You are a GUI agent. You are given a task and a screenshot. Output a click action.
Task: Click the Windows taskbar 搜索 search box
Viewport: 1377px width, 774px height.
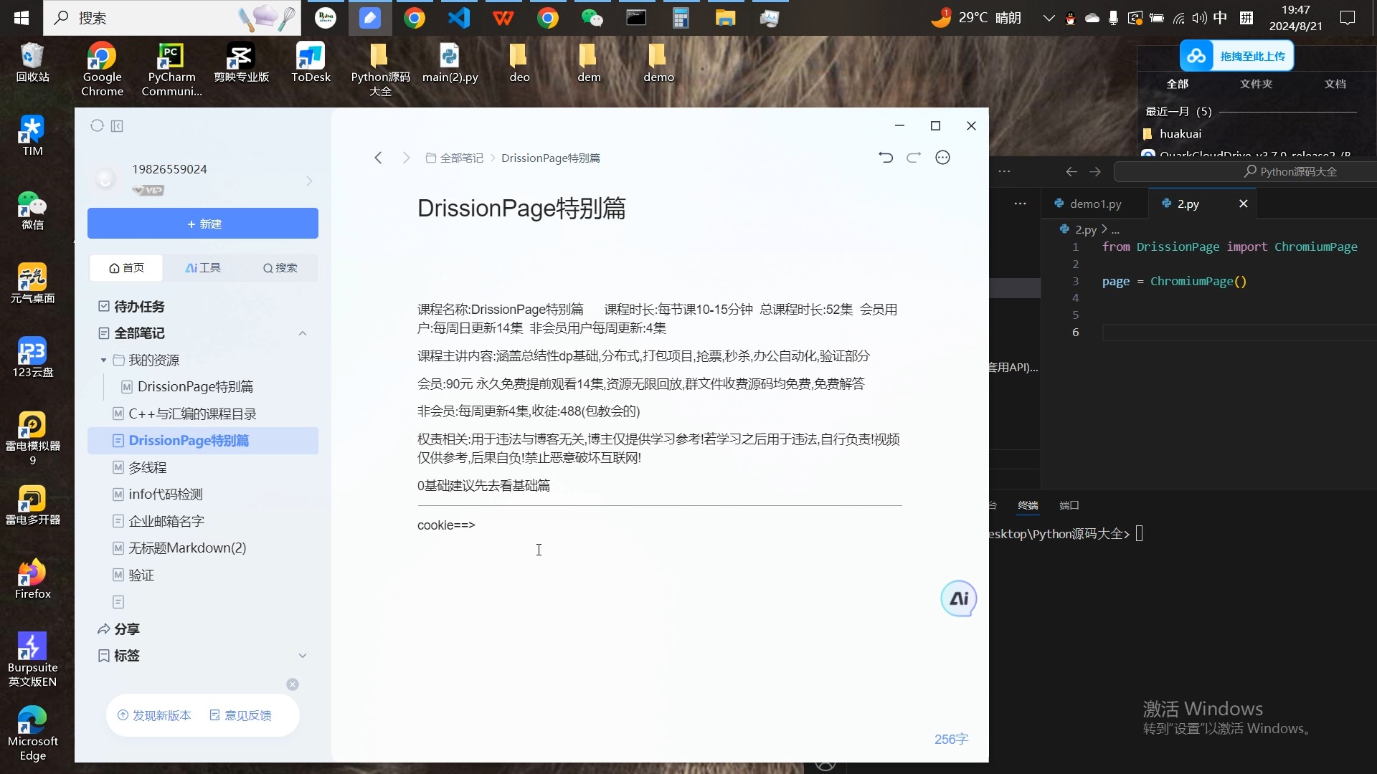(172, 18)
